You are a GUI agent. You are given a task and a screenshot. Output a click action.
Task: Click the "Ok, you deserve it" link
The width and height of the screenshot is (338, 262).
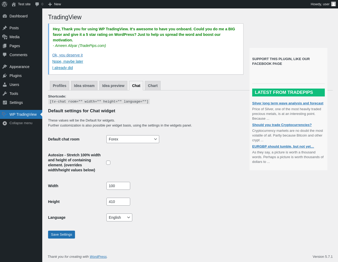[x=67, y=55]
